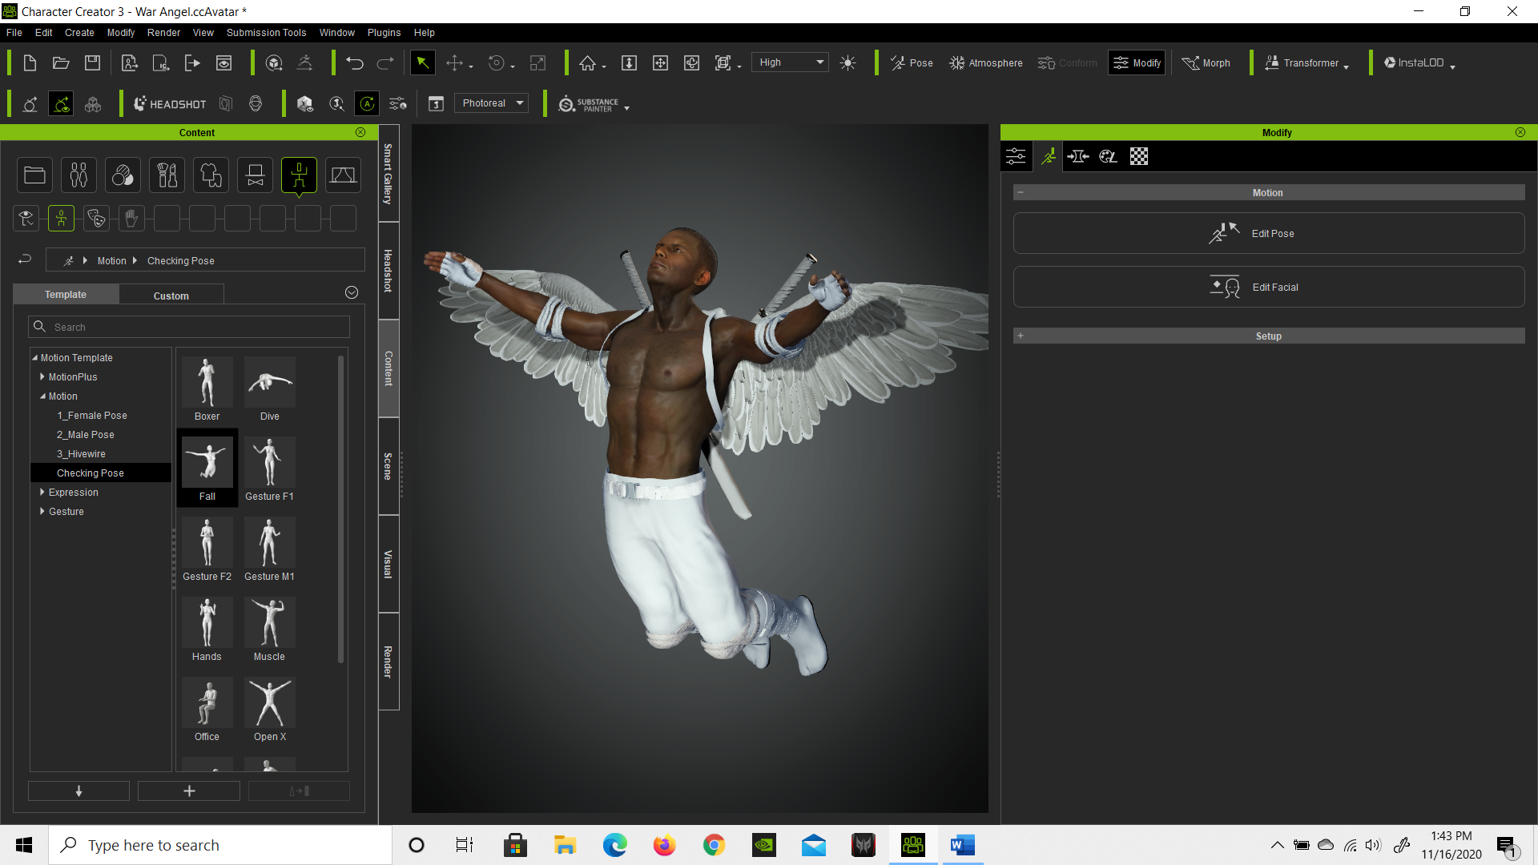Click the InstaLOD toolbar button
The width and height of the screenshot is (1538, 865).
pyautogui.click(x=1415, y=63)
